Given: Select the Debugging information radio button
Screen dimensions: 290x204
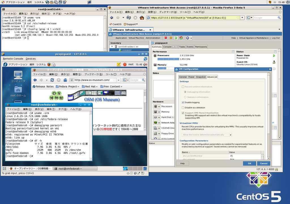Looking at the screenshot, I should (185, 92).
